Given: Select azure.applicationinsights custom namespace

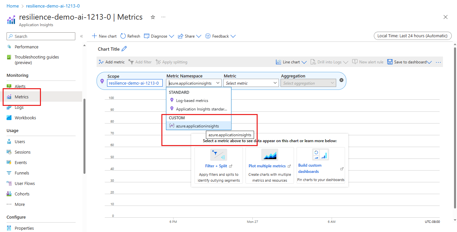Looking at the screenshot, I should point(197,126).
